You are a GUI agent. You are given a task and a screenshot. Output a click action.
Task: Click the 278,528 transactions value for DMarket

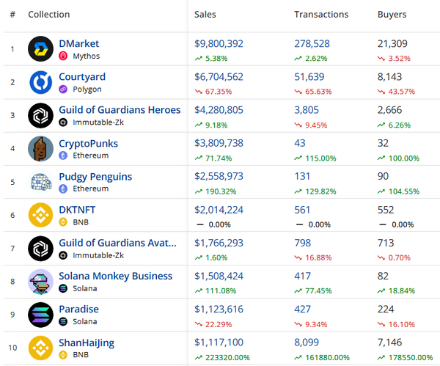(x=312, y=43)
